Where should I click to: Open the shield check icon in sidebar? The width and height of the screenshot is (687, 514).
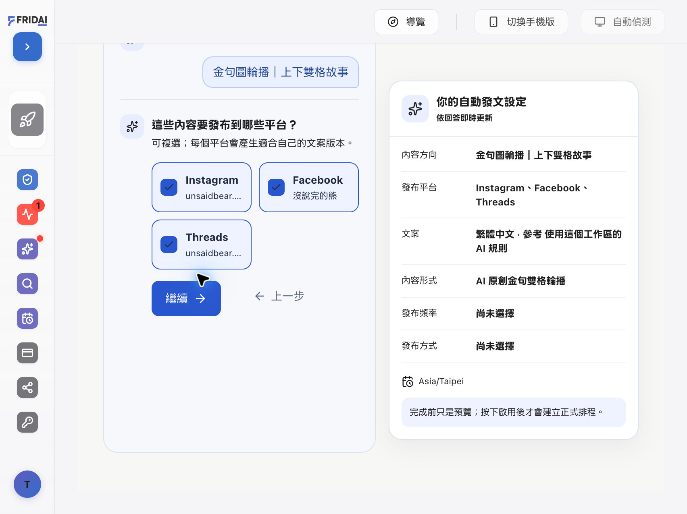pyautogui.click(x=27, y=180)
